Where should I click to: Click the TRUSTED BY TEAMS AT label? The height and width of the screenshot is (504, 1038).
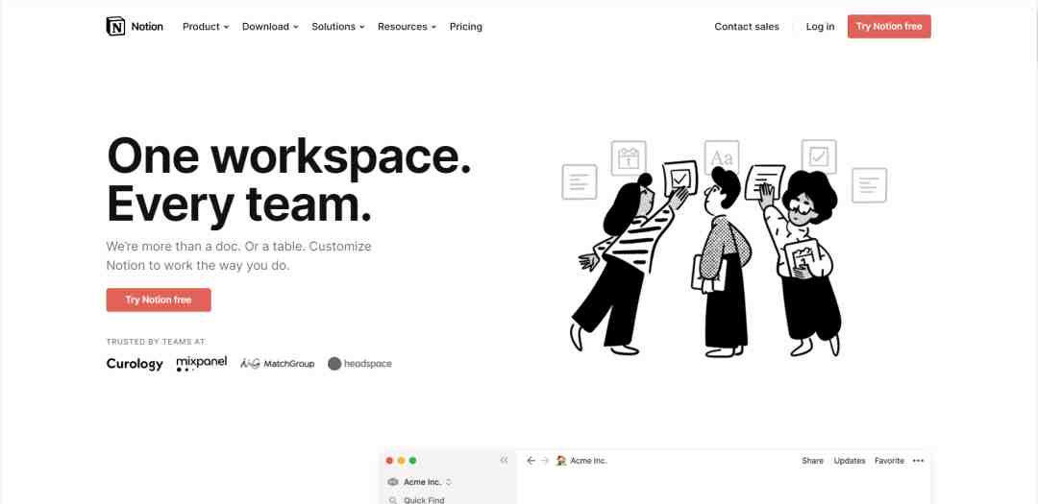coord(156,342)
